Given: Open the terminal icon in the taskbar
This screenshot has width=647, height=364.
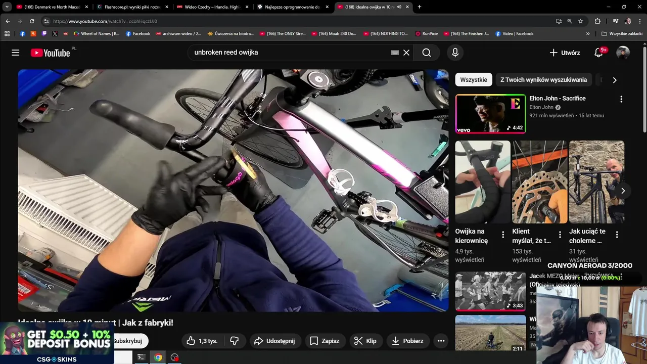Looking at the screenshot, I should (141, 357).
